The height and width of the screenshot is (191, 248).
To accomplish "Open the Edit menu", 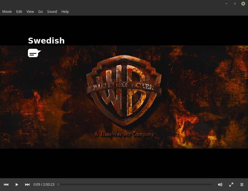I will tap(19, 11).
